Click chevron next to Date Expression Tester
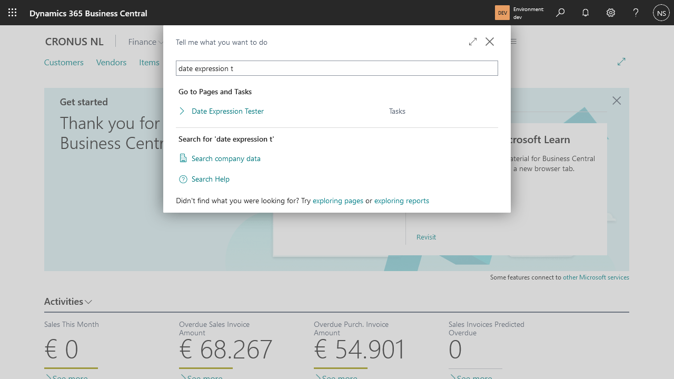 pos(182,111)
